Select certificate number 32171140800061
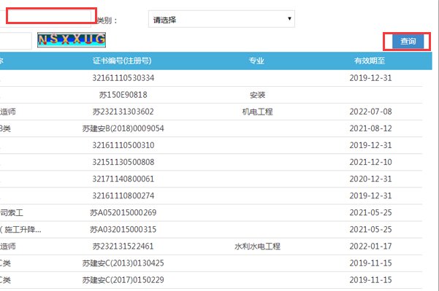The image size is (439, 291). click(123, 179)
